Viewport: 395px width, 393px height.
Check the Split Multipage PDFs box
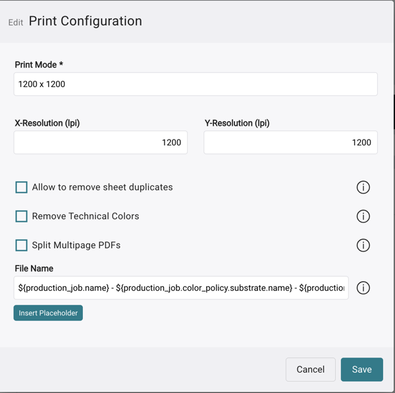point(22,246)
